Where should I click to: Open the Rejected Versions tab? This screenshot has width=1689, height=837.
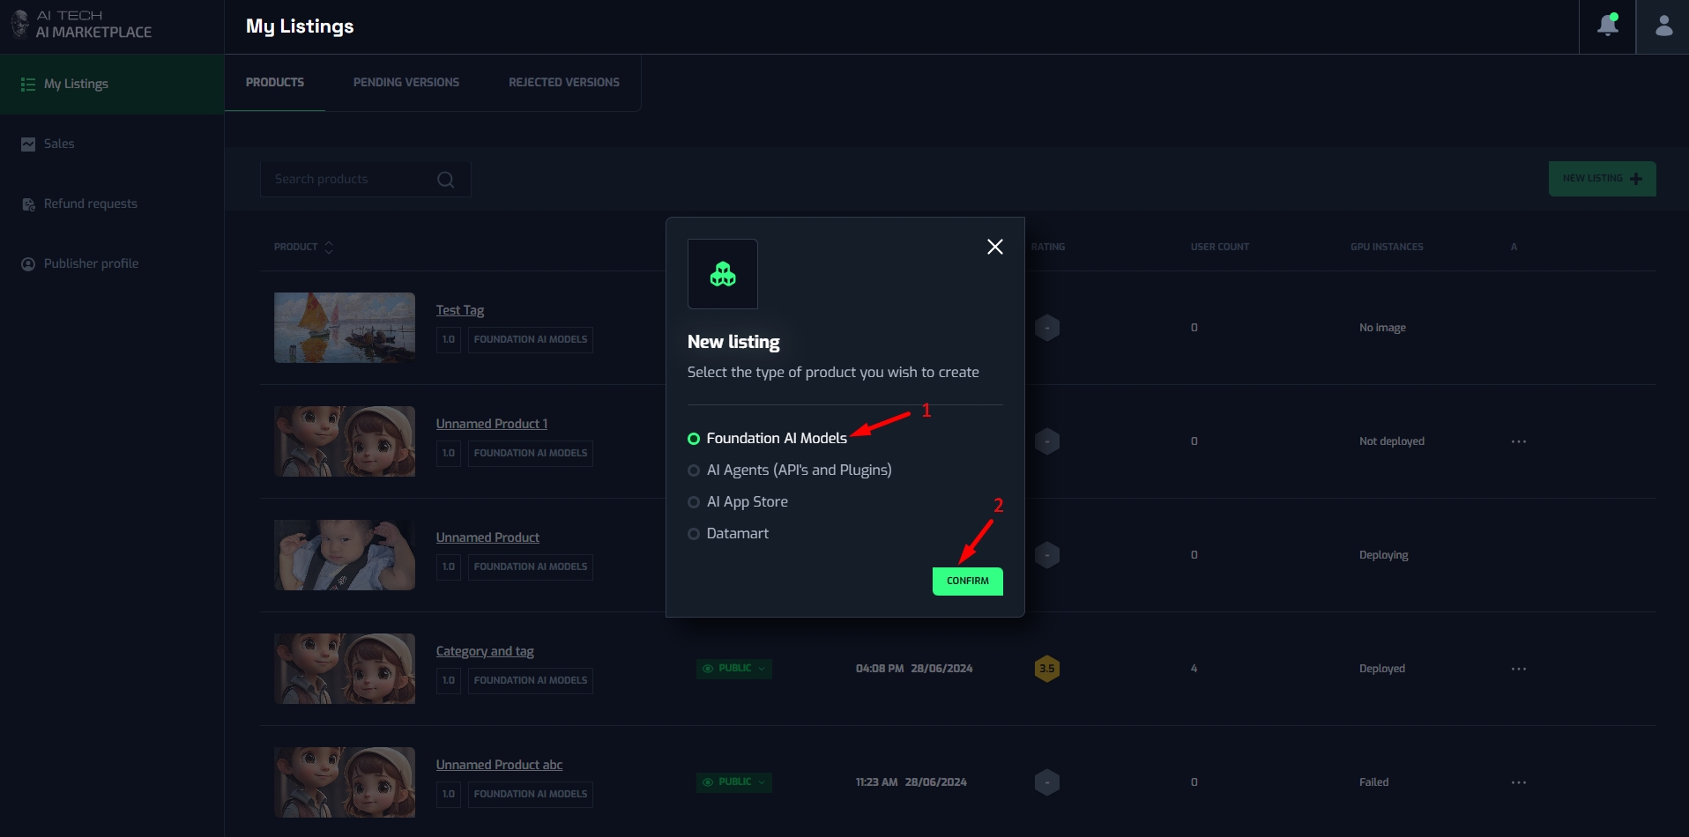563,83
